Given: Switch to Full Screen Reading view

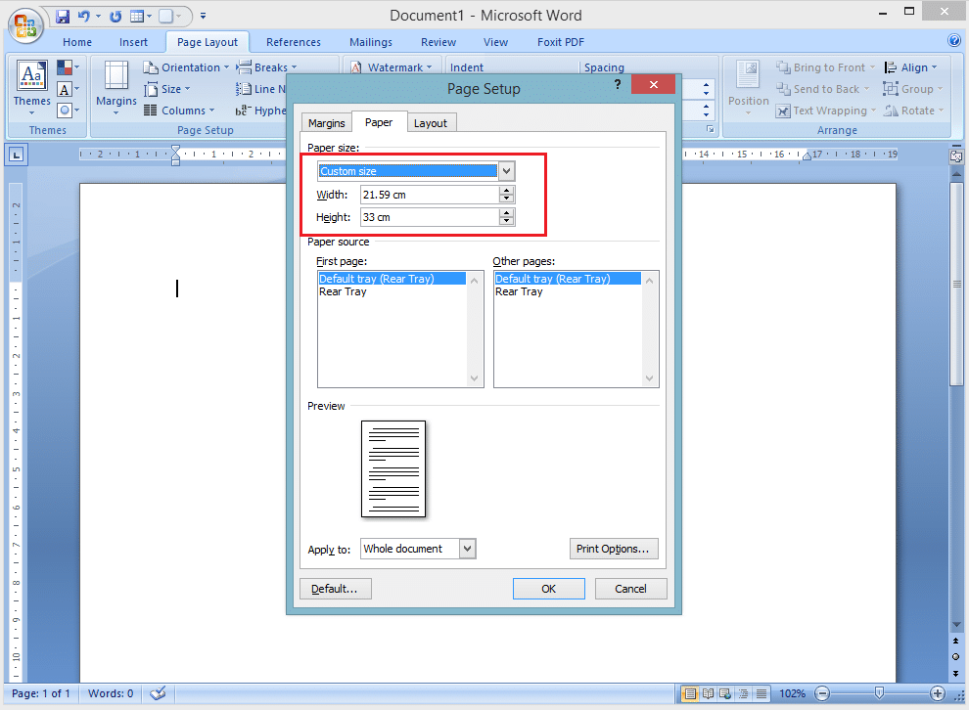Looking at the screenshot, I should [709, 693].
